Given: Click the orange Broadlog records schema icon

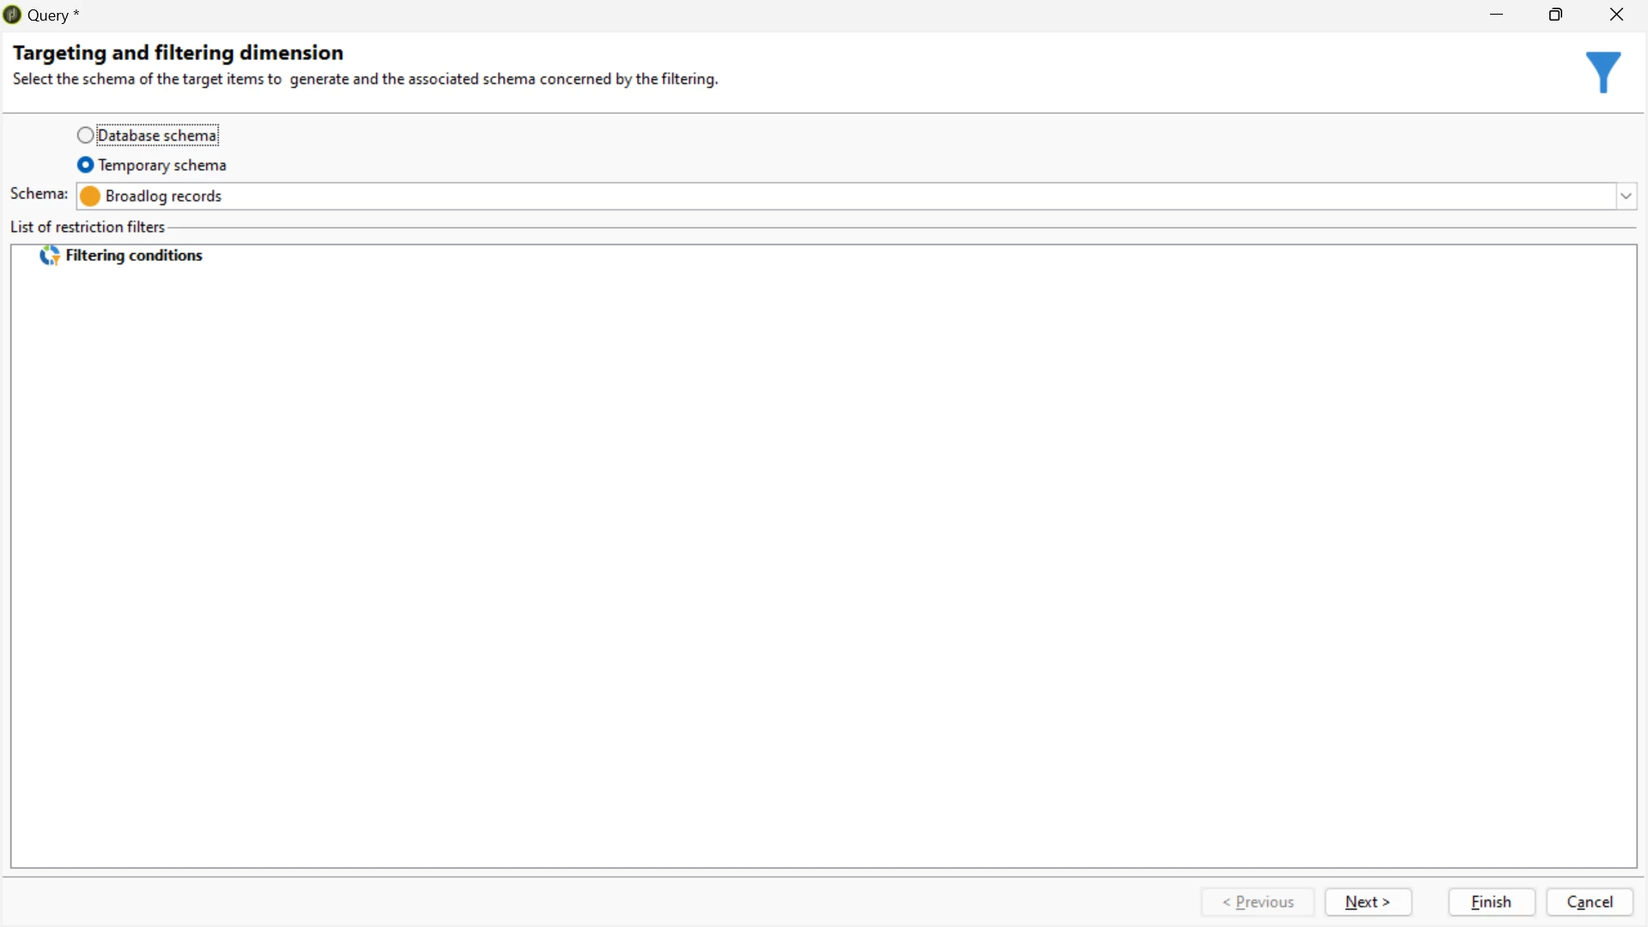Looking at the screenshot, I should pyautogui.click(x=90, y=197).
